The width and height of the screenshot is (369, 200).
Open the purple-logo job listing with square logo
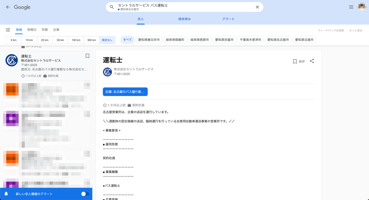(x=46, y=129)
